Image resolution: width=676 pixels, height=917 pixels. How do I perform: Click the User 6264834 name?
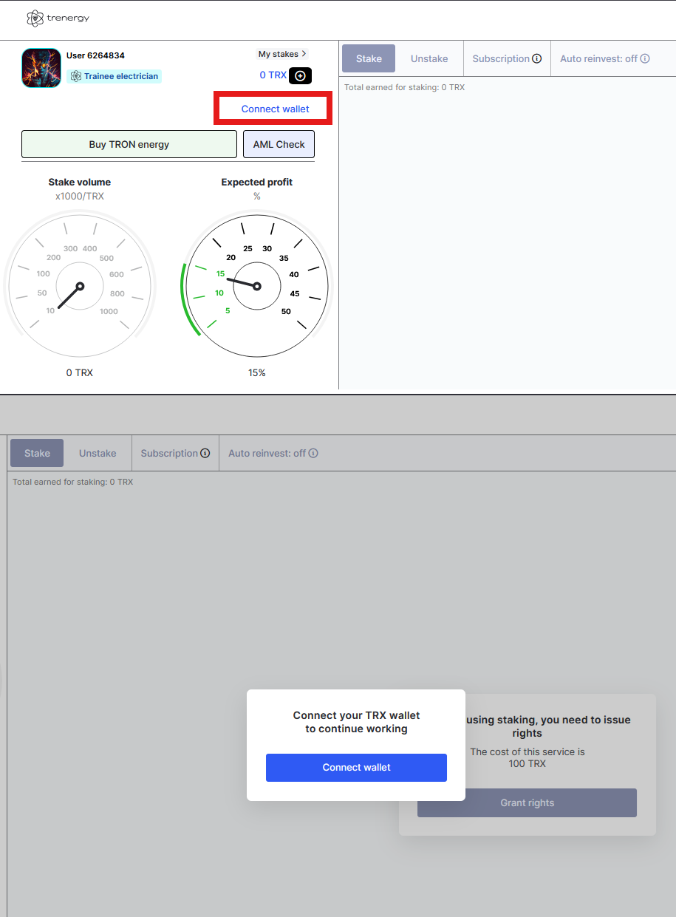point(95,55)
